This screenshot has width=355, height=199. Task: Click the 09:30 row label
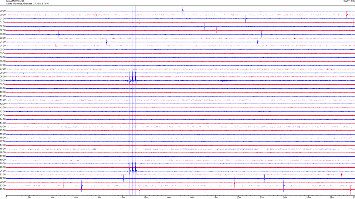[x=3, y=84]
